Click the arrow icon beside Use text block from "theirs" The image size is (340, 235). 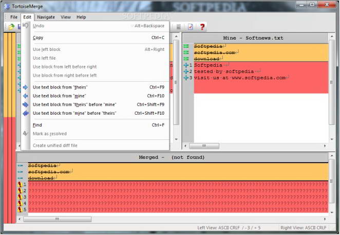click(x=25, y=87)
